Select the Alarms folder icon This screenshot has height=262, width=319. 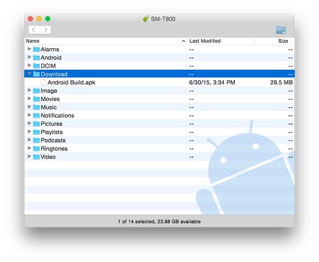click(37, 49)
